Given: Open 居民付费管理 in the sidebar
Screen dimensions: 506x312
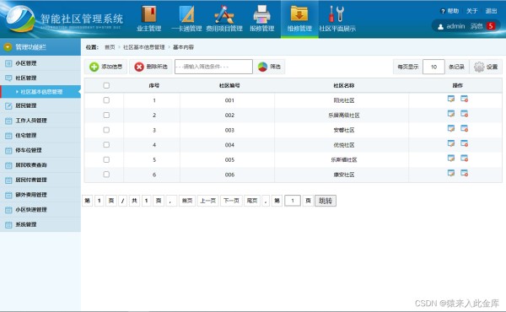Looking at the screenshot, I should pyautogui.click(x=40, y=180).
